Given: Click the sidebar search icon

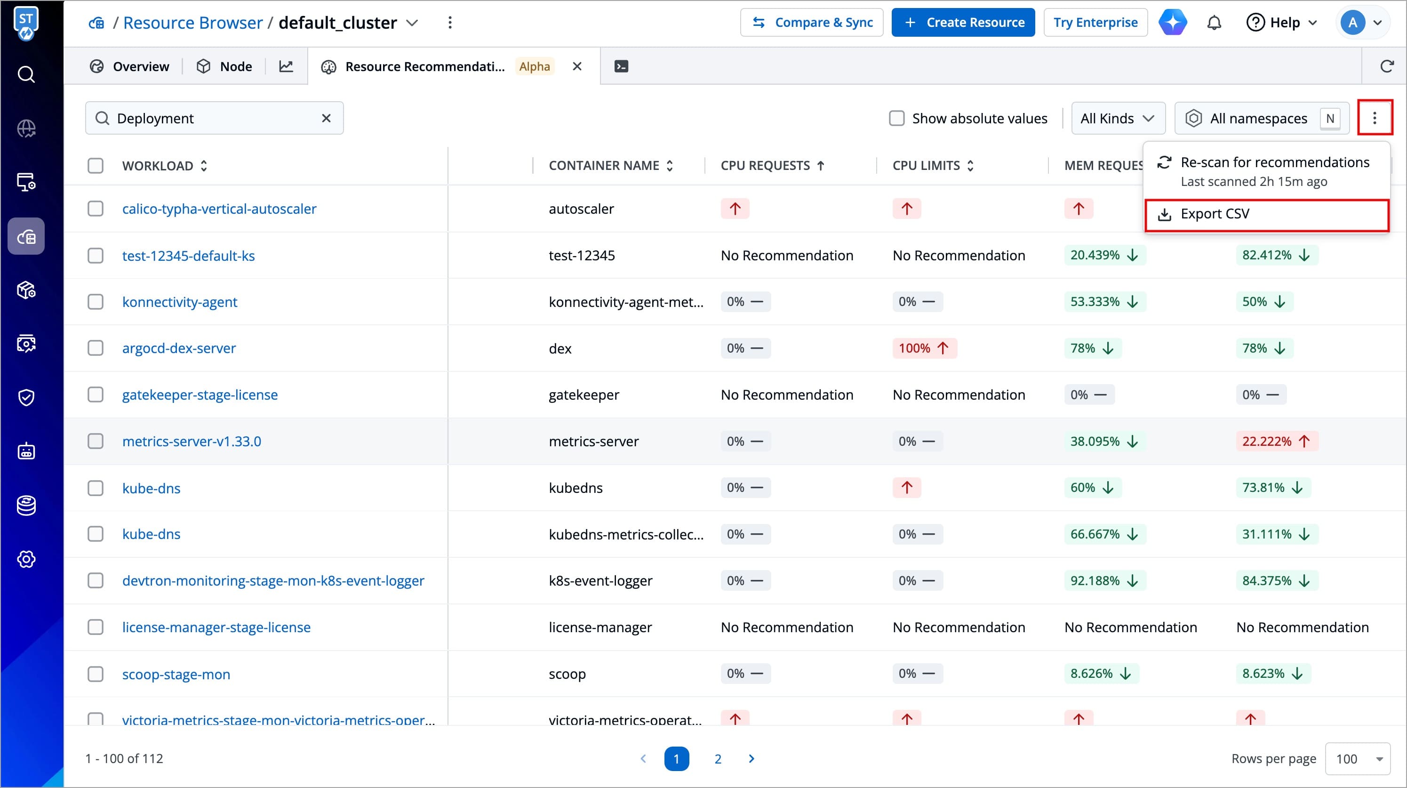Looking at the screenshot, I should 26,74.
